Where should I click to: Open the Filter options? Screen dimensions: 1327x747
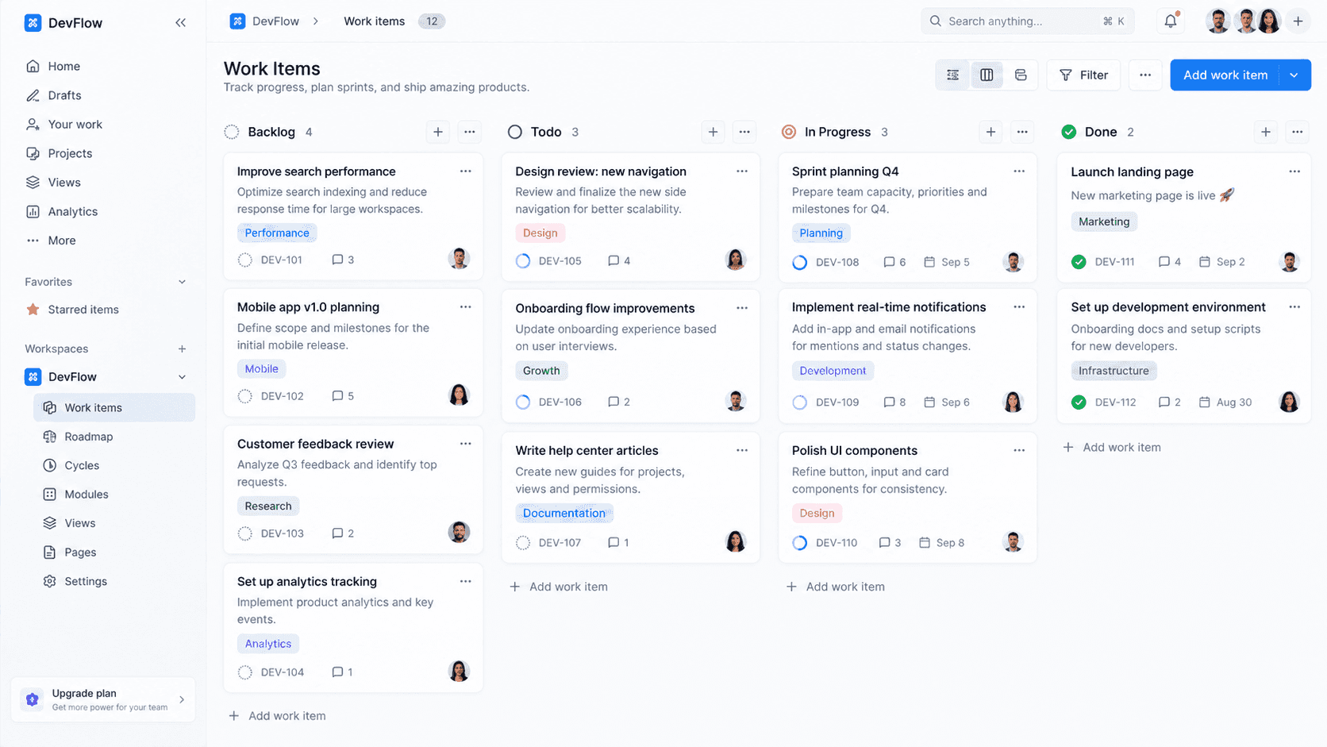pos(1083,75)
